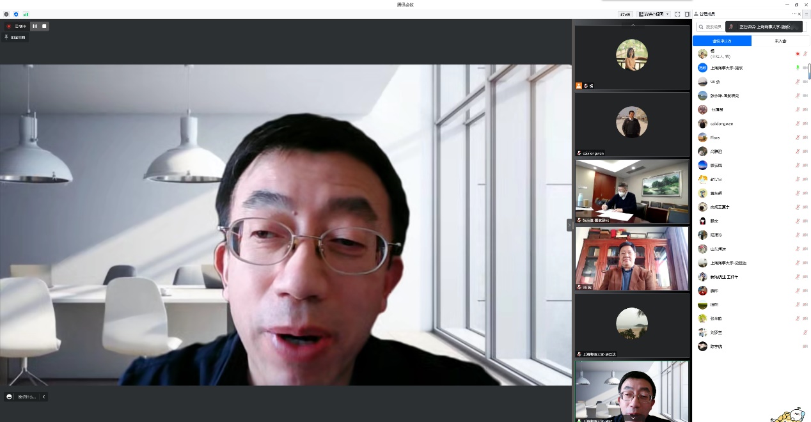
Task: Pause the recording
Action: 35,26
